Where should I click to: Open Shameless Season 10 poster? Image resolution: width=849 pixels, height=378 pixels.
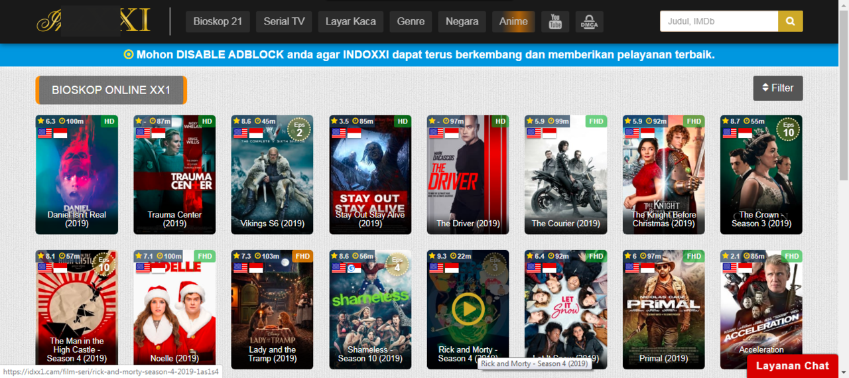click(x=370, y=310)
